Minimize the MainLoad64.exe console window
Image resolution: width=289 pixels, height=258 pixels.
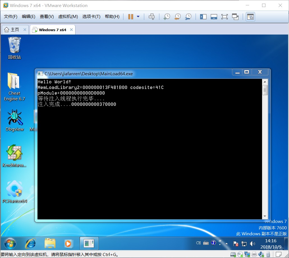[x=237, y=72]
